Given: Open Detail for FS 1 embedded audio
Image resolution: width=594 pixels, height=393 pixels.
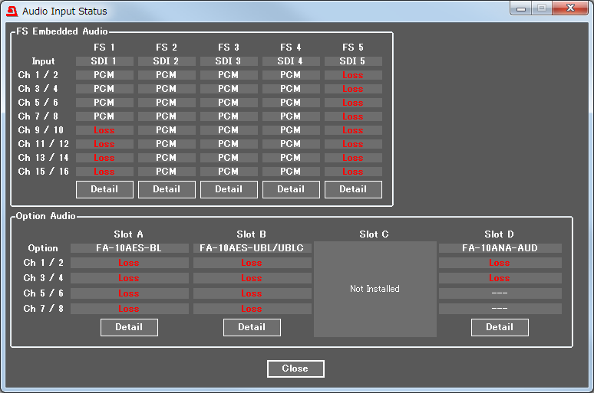Looking at the screenshot, I should pyautogui.click(x=104, y=189).
